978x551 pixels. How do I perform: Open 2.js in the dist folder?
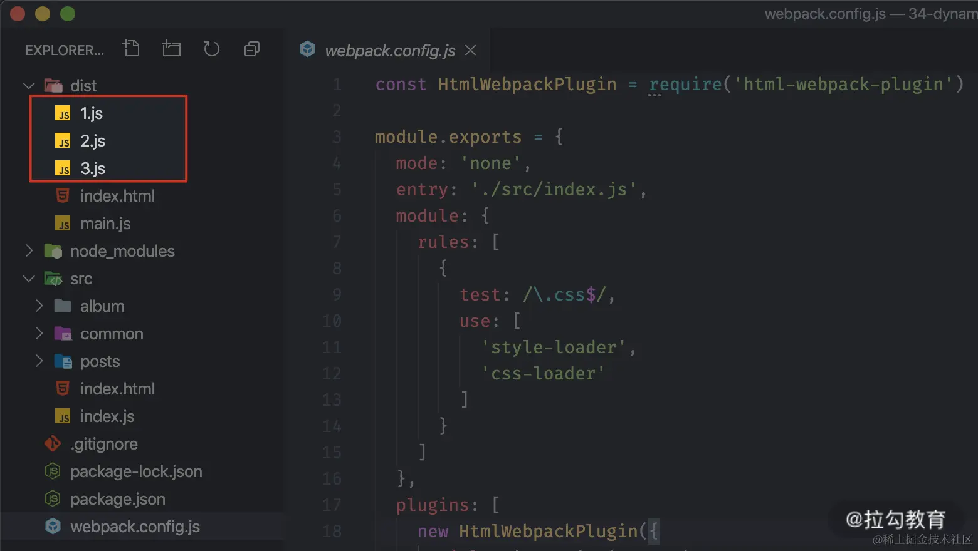click(93, 141)
